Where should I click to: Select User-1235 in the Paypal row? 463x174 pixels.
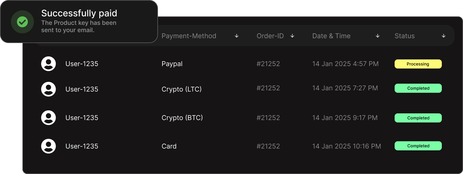click(82, 64)
